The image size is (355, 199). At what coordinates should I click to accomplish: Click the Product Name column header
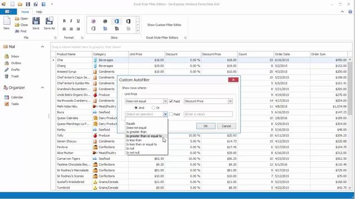(x=74, y=54)
